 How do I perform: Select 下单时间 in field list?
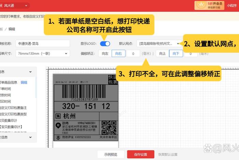click(x=5, y=89)
